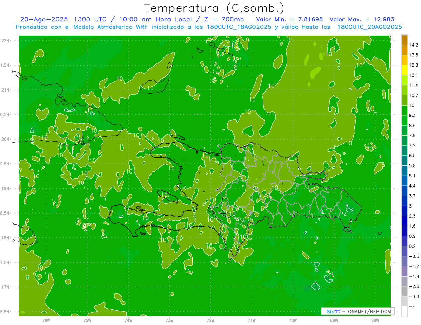Click the WRF model forecast description line
Screen dimensions: 421x325
(x=209, y=27)
